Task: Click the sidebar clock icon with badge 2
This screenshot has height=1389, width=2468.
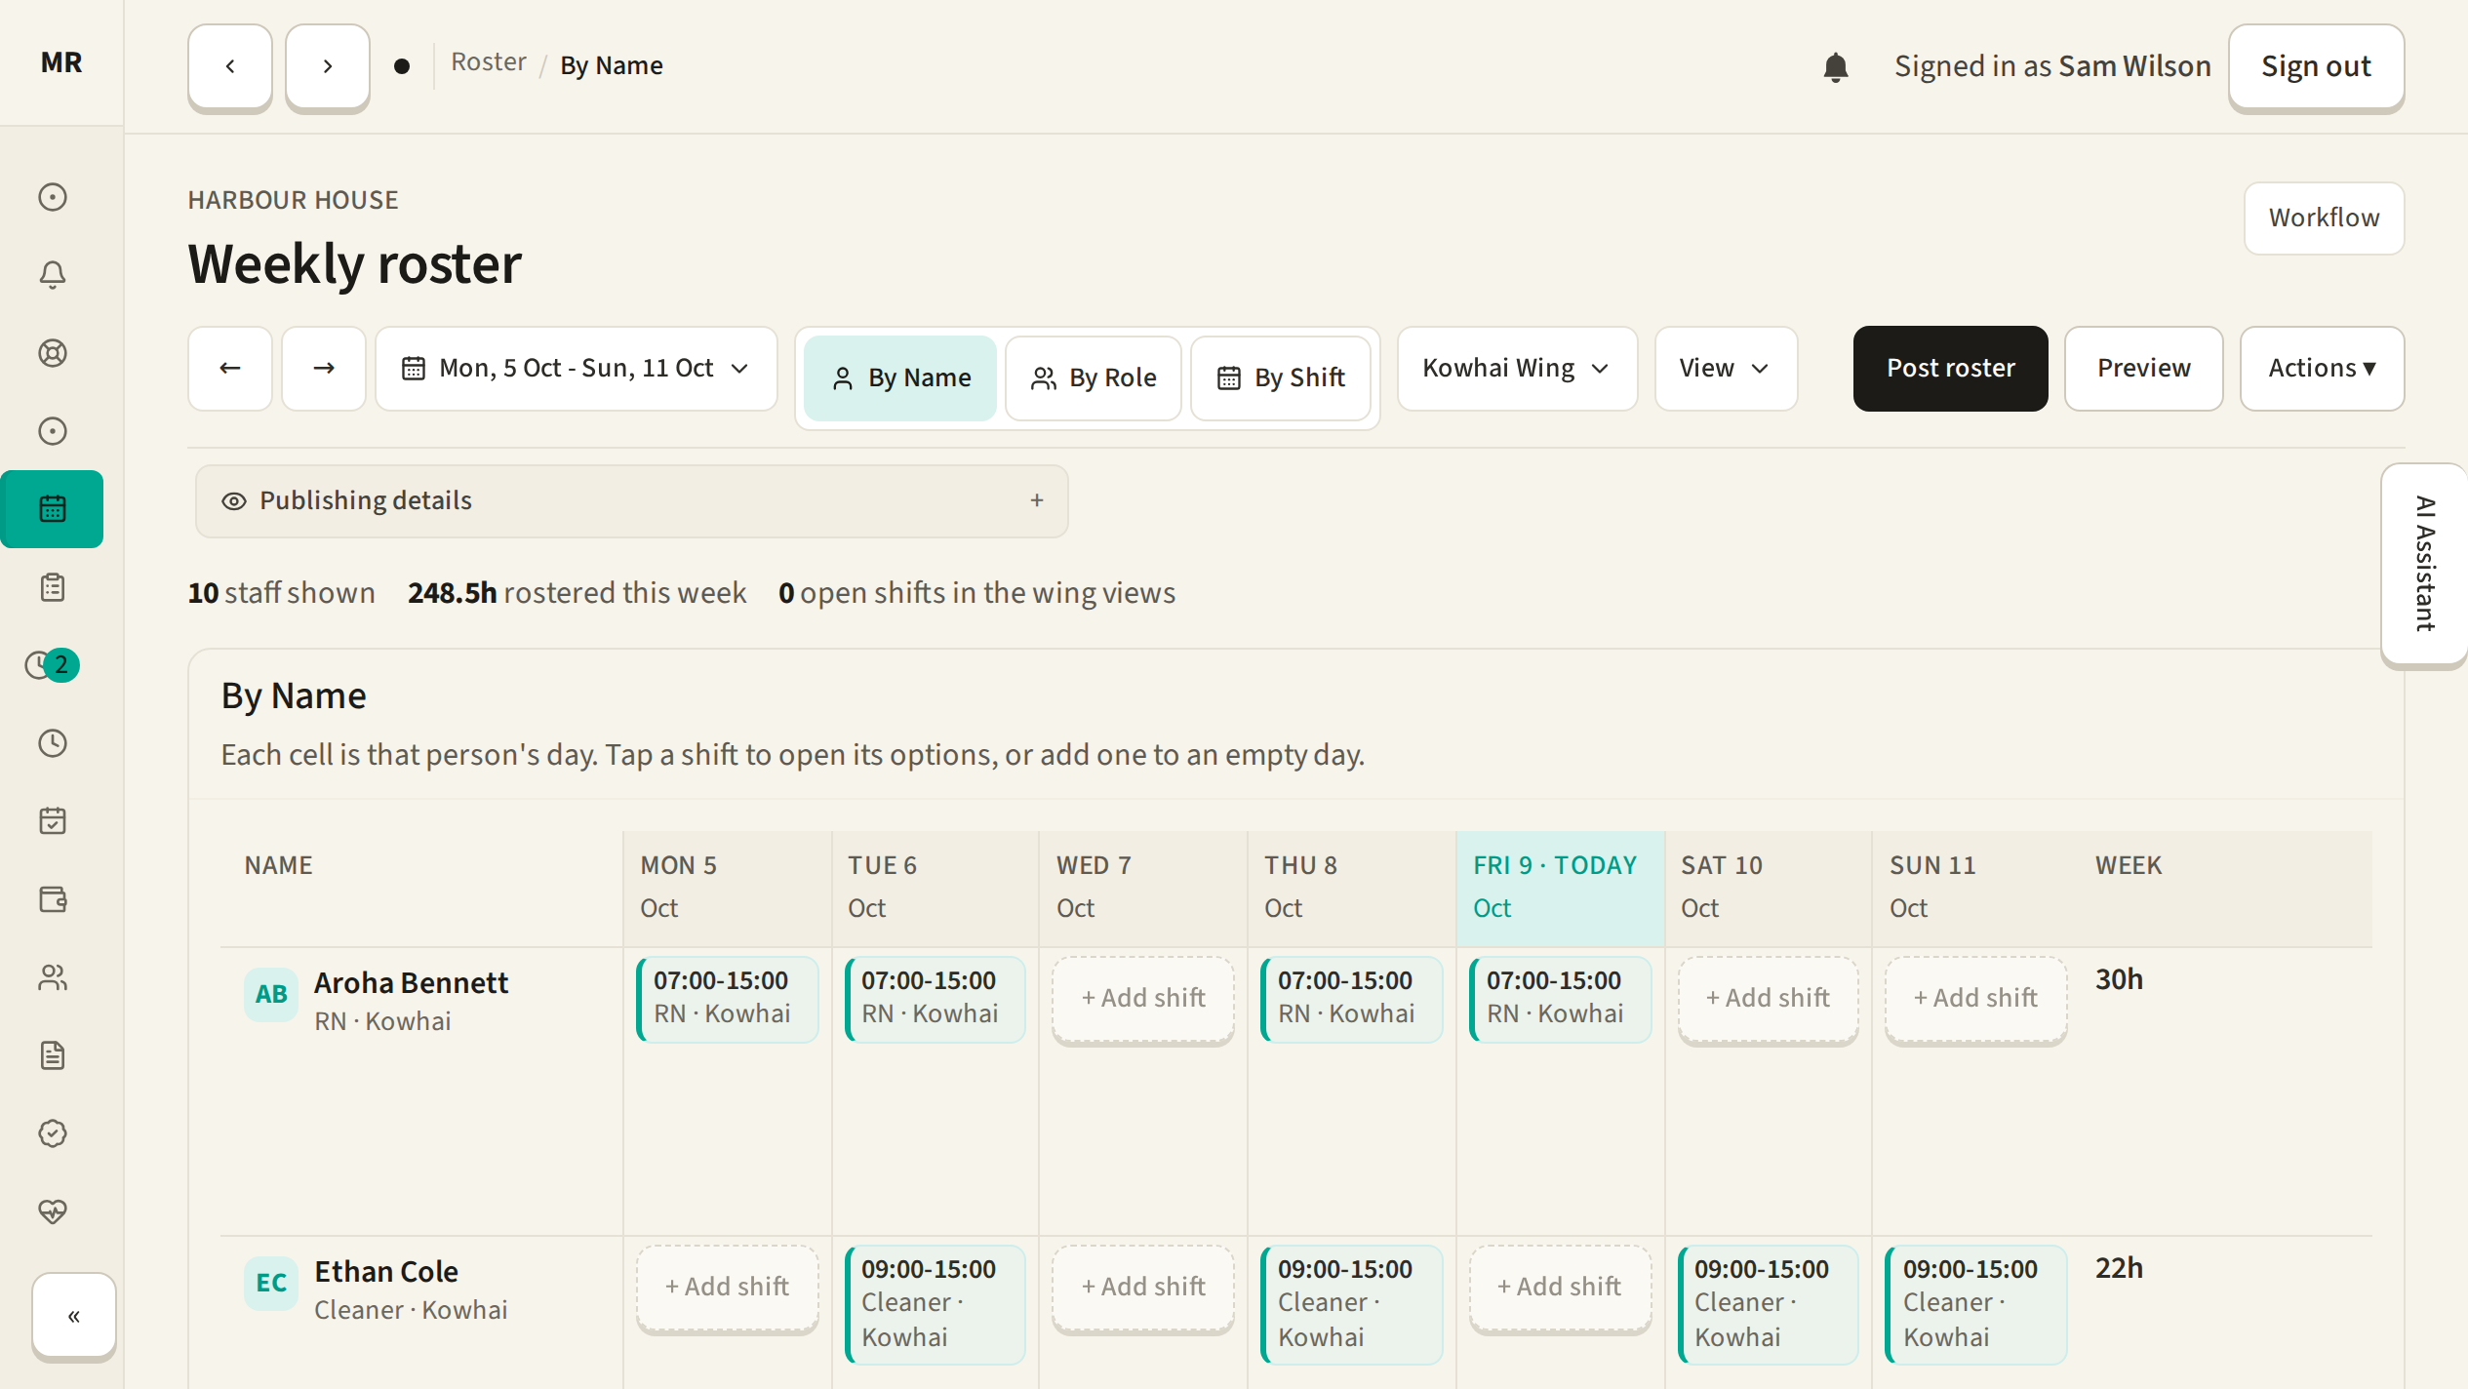Action: pos(53,665)
